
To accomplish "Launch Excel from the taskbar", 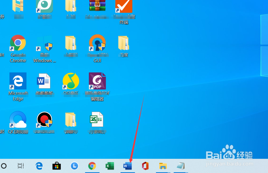I will [110, 166].
